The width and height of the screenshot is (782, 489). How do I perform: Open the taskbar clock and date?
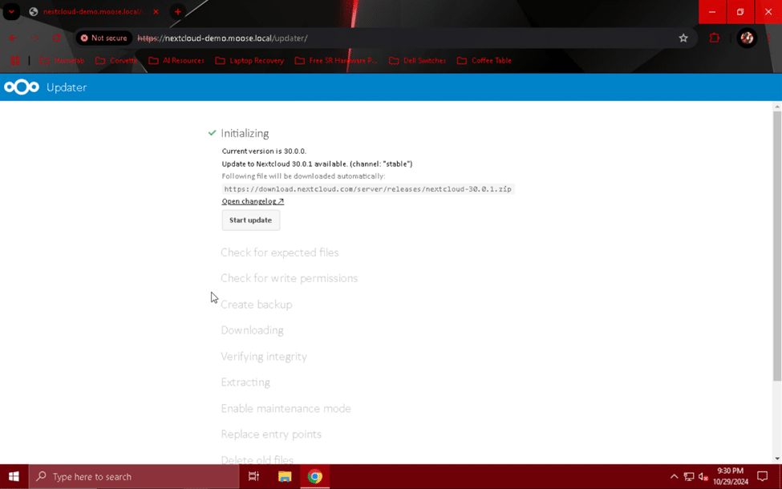(x=730, y=476)
